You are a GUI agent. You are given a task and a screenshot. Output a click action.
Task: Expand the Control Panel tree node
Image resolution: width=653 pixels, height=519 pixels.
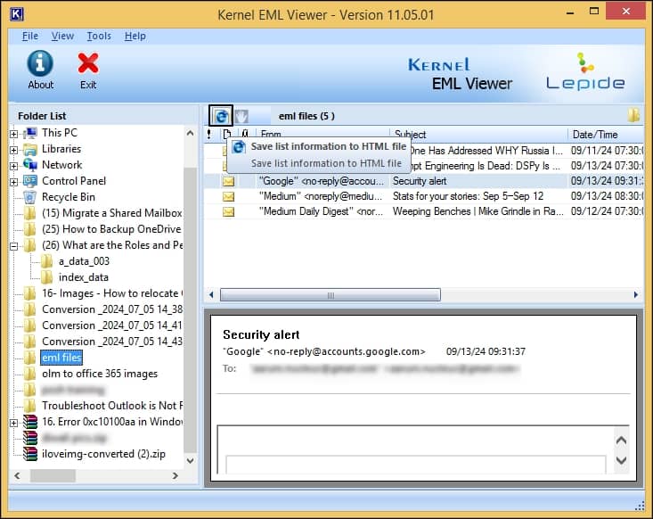(x=13, y=182)
